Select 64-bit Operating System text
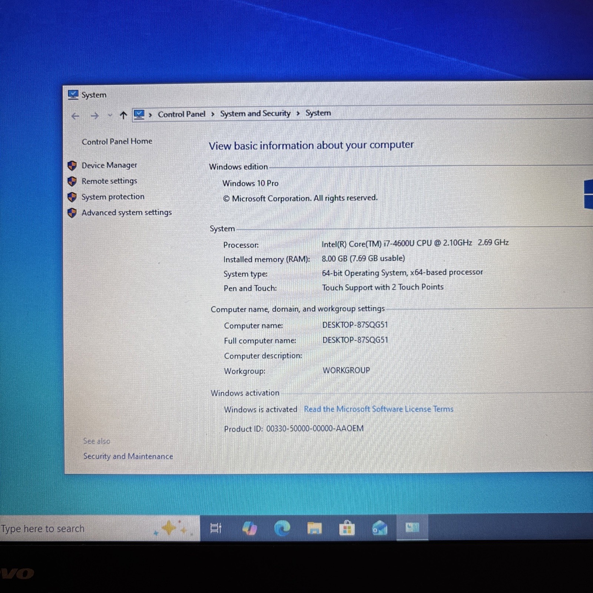Screen dimensions: 593x593 [402, 273]
